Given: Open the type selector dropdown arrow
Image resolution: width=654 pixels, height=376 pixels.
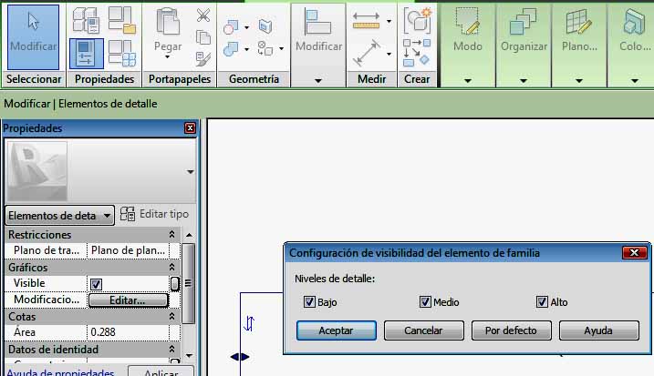Looking at the screenshot, I should (x=191, y=171).
